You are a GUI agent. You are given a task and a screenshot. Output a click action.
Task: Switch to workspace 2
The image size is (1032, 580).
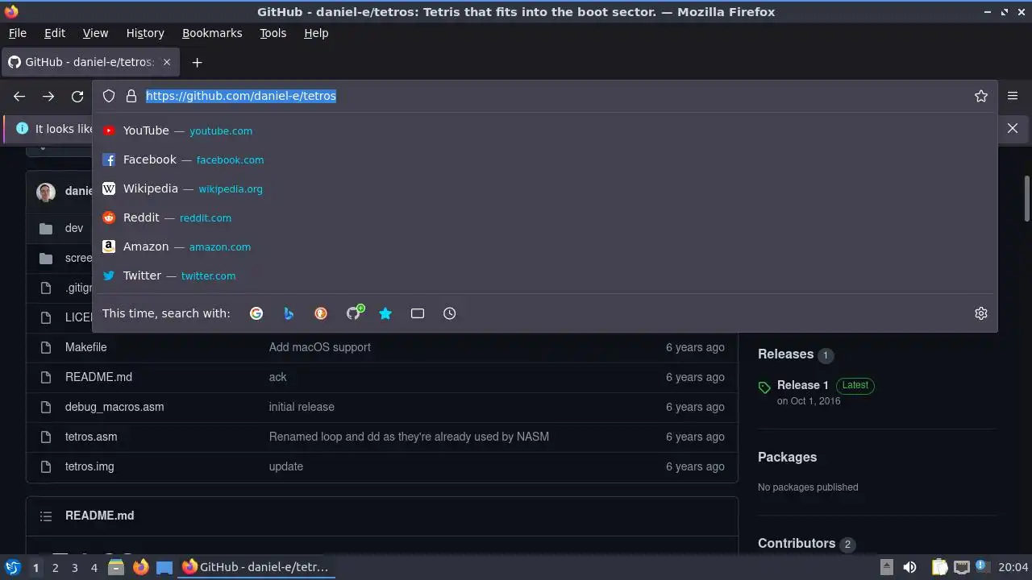[x=55, y=568]
